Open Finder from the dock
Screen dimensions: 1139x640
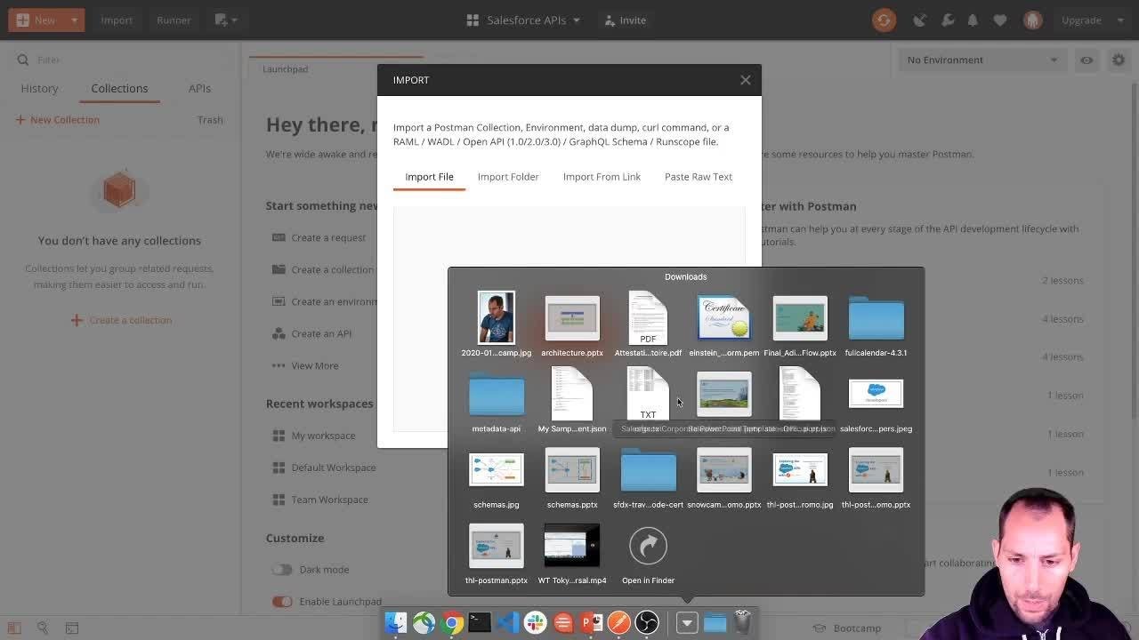coord(396,622)
